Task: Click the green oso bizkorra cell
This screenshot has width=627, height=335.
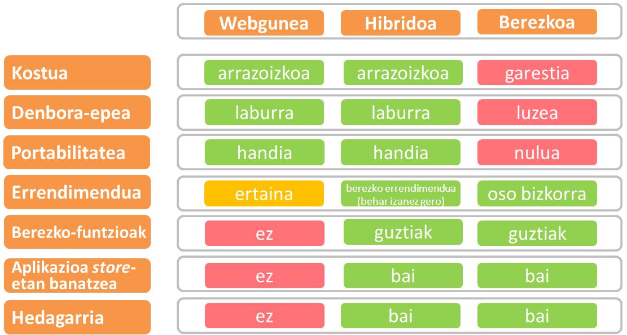Action: click(x=537, y=194)
